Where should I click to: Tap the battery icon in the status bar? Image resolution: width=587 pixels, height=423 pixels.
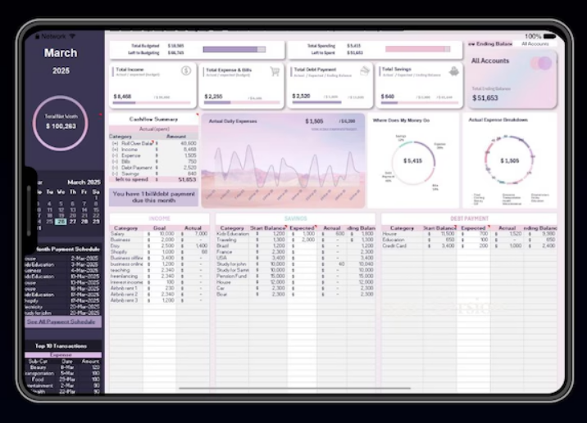pyautogui.click(x=550, y=36)
